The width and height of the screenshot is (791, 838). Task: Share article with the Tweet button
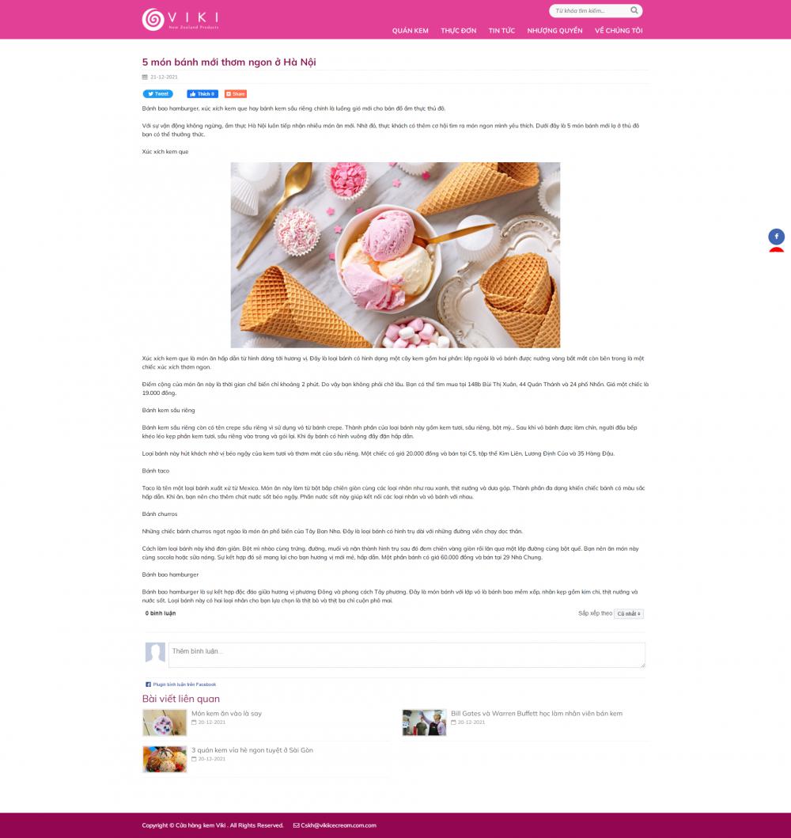[157, 94]
